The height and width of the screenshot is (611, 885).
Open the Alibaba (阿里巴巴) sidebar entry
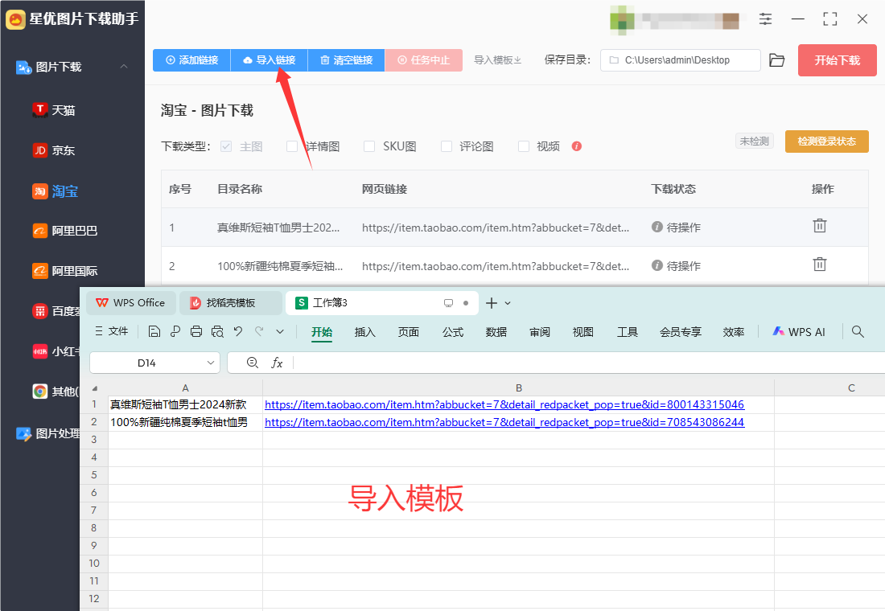[65, 231]
